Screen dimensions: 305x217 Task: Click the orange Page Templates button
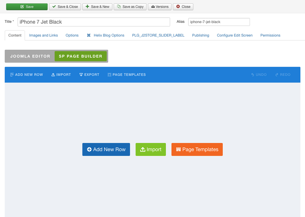click(197, 150)
